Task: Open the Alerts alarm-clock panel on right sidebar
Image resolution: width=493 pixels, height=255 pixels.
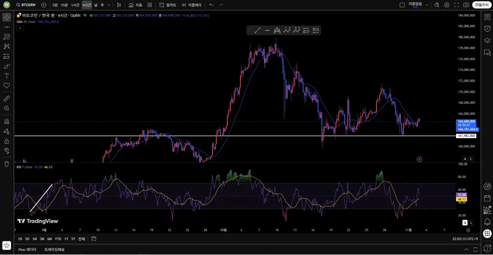Action: pyautogui.click(x=487, y=28)
